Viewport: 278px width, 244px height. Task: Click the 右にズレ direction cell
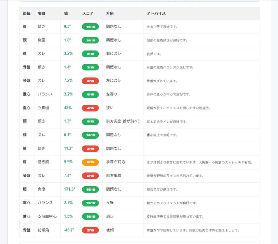[x=114, y=54]
